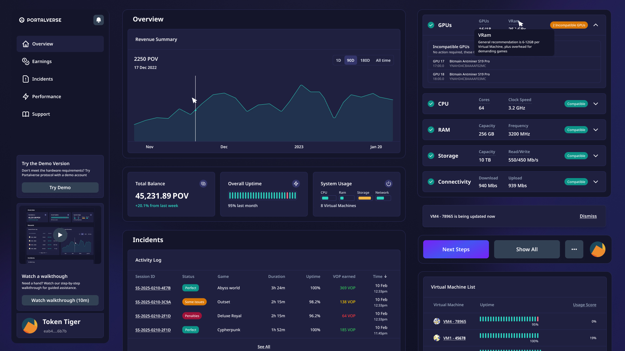The height and width of the screenshot is (351, 625).
Task: Collapse the GPUs section chevron
Action: [596, 25]
